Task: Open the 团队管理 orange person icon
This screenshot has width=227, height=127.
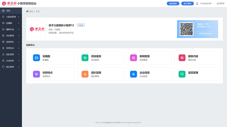Action: (85, 74)
